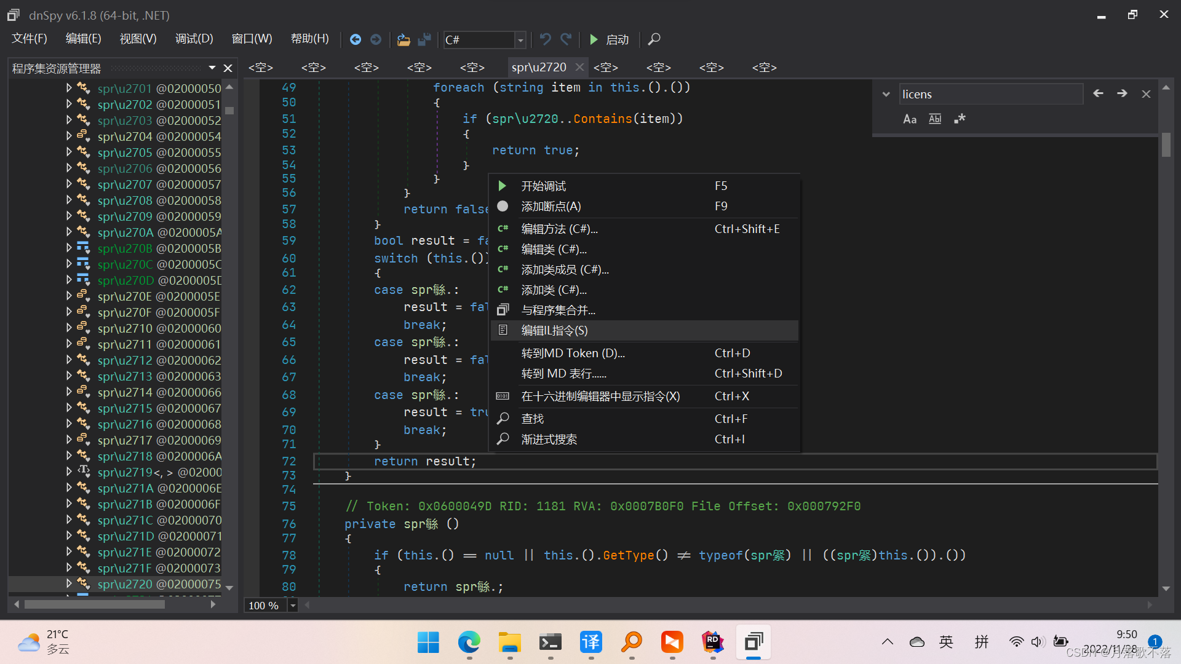Open search with the magnifier toolbar icon
Image resolution: width=1181 pixels, height=664 pixels.
(653, 39)
